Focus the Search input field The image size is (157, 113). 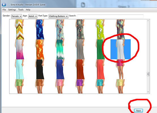[110, 16]
